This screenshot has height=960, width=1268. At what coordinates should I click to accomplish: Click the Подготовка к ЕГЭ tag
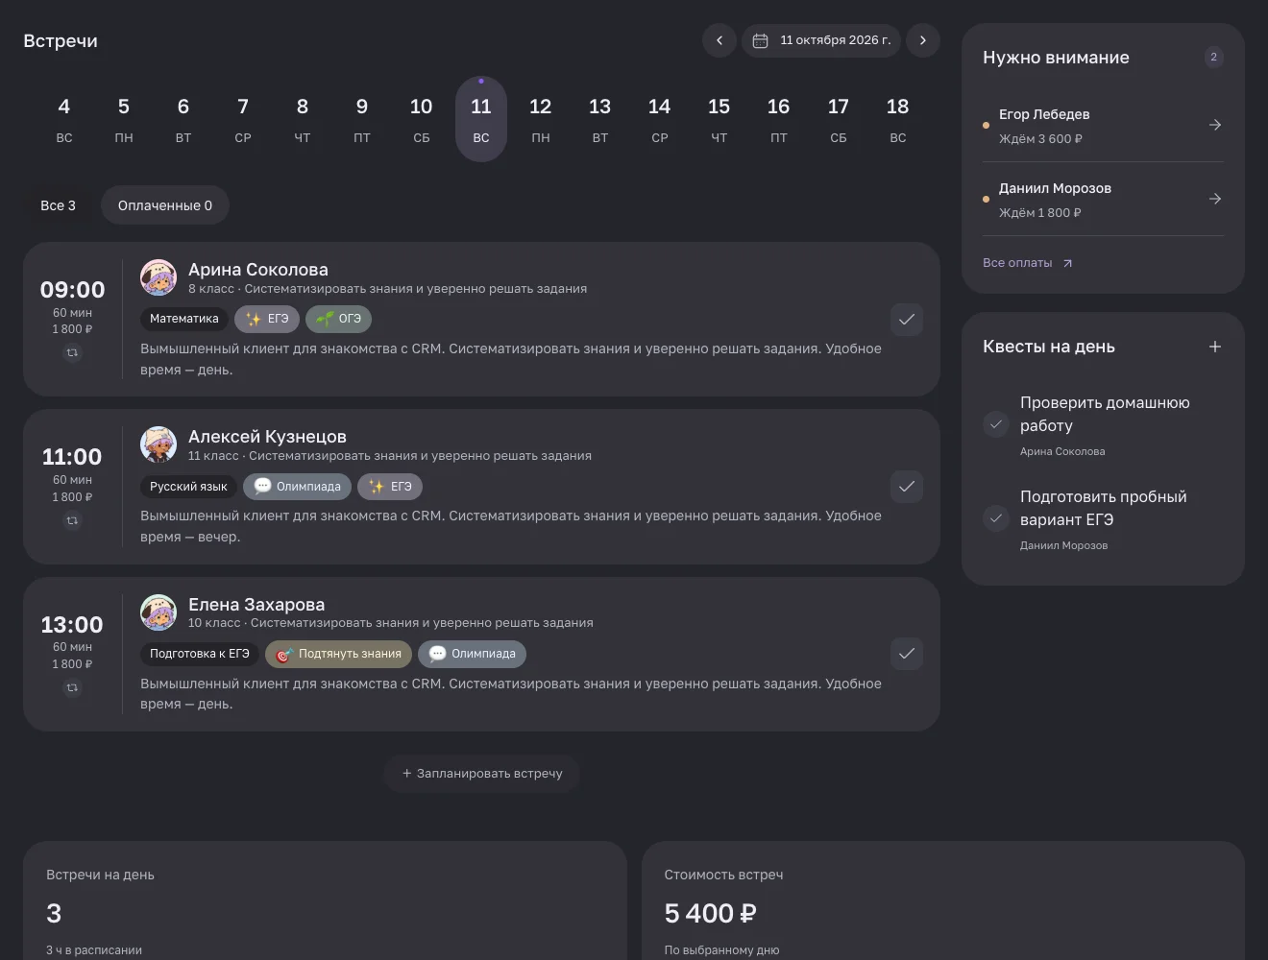coord(200,654)
